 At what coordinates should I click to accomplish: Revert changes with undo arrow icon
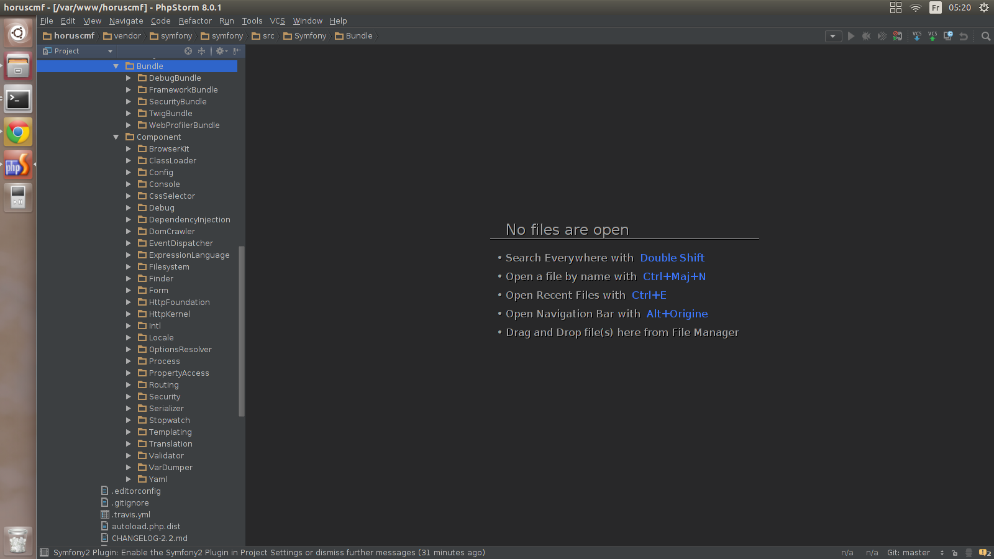[x=964, y=36]
